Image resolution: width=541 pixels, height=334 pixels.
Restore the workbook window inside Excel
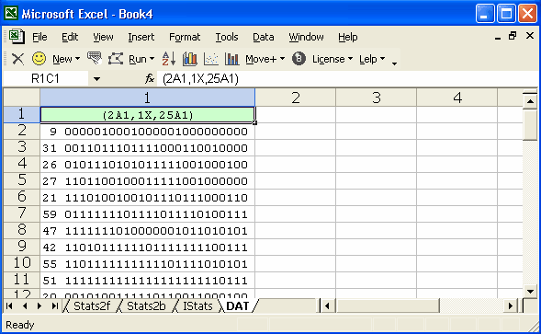click(513, 36)
